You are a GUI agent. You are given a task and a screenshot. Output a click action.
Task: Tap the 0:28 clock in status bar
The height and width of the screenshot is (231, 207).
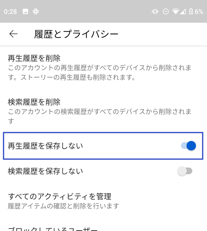tap(10, 11)
